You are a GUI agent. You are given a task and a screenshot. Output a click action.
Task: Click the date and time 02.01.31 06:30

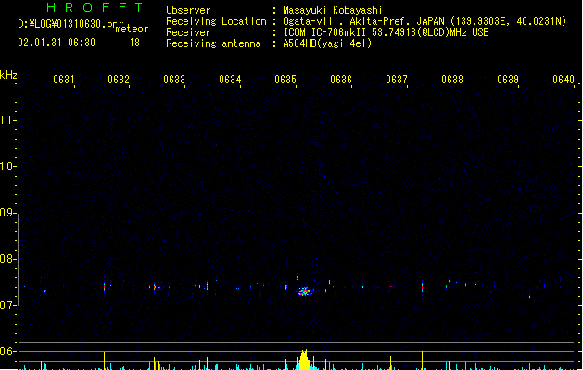57,43
